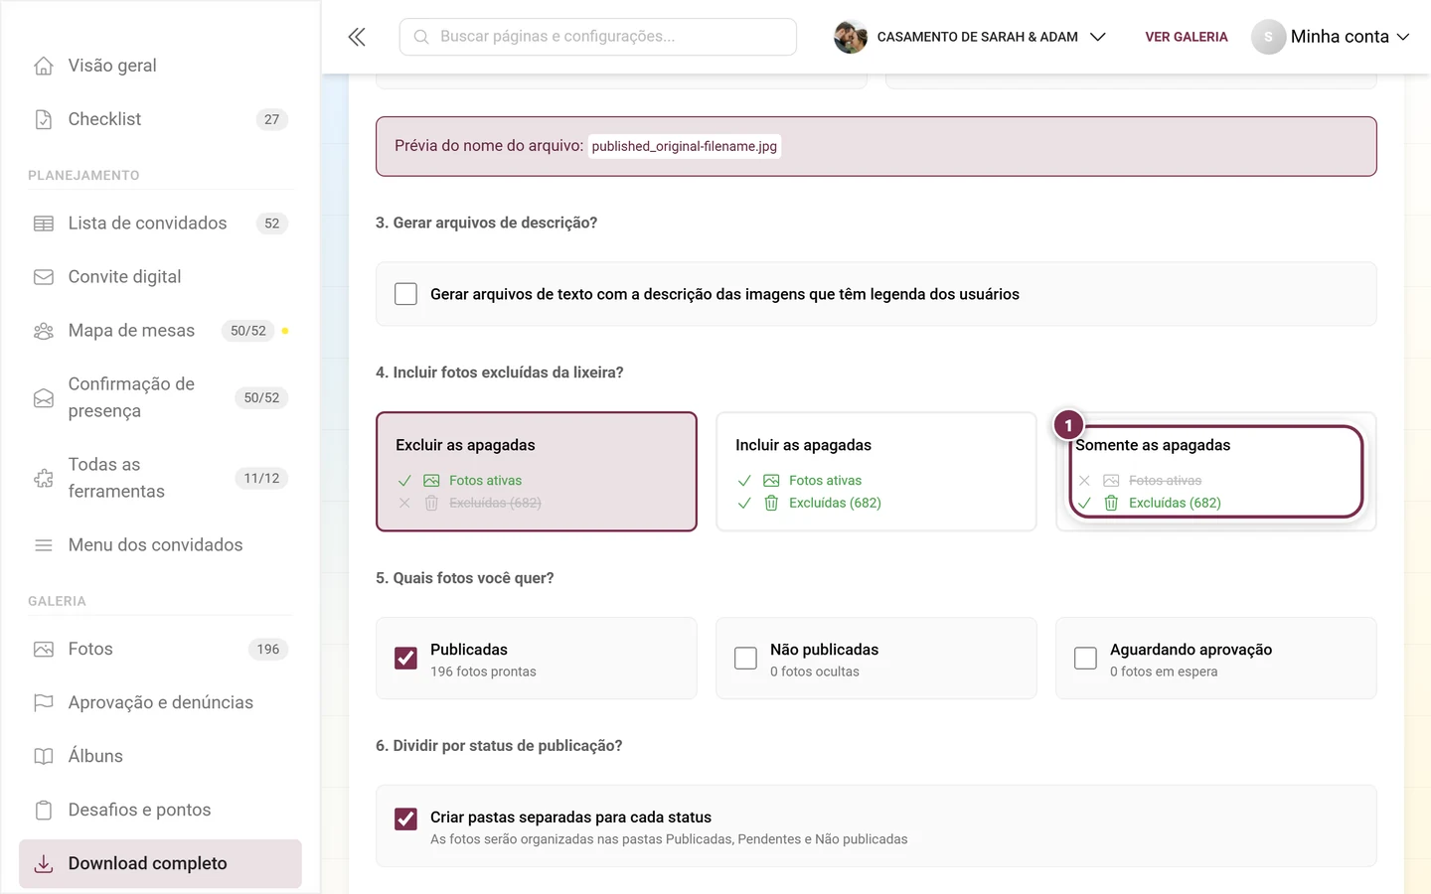
Task: Focus the Buscar páginas e configurações search field
Action: pyautogui.click(x=598, y=37)
